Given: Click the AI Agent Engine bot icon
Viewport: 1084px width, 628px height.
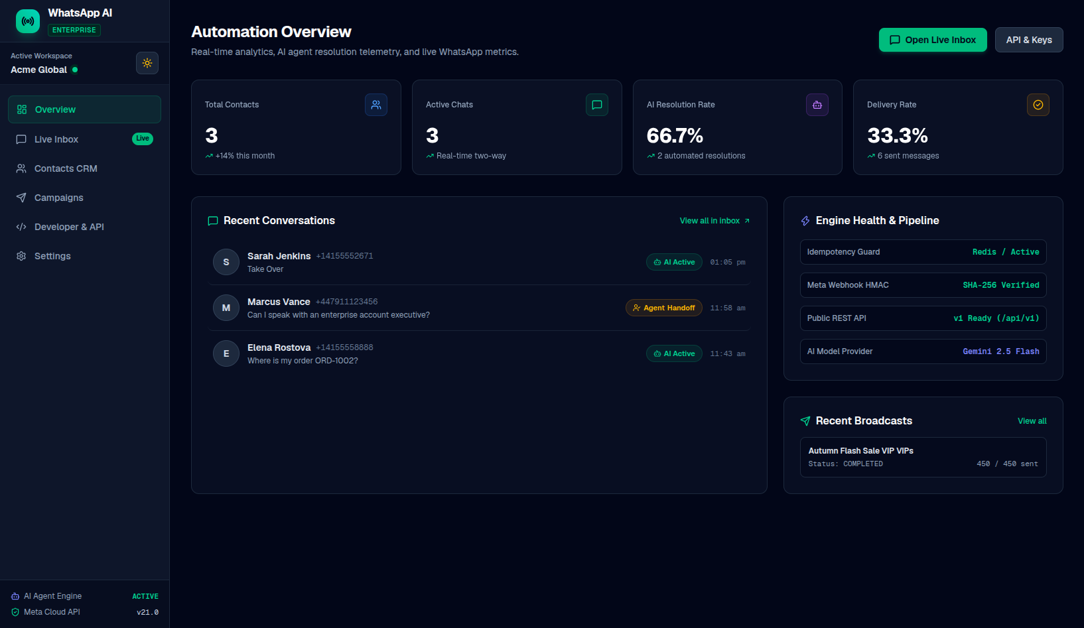Looking at the screenshot, I should 15,596.
